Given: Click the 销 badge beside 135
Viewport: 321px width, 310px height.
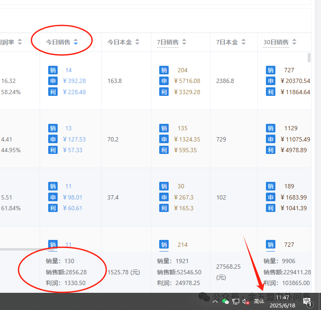Looking at the screenshot, I should coord(164,128).
